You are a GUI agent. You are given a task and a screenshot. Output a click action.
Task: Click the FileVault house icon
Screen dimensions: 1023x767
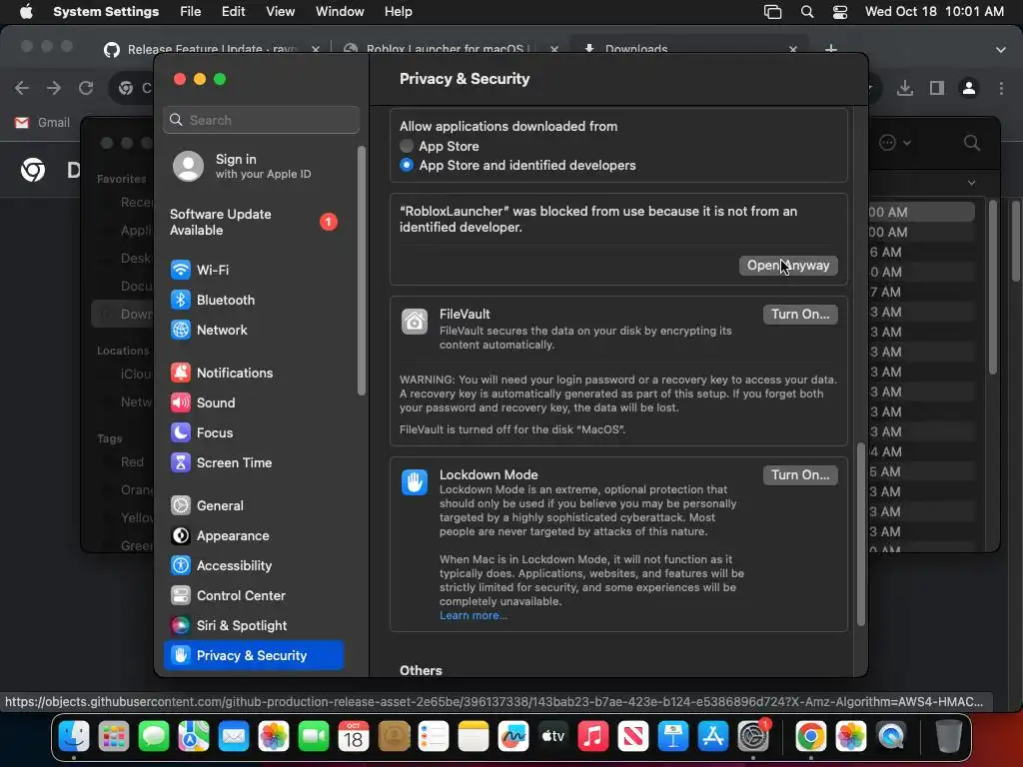coord(415,322)
